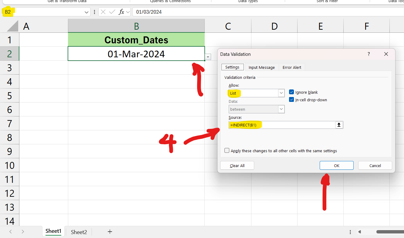The width and height of the screenshot is (404, 238).
Task: Click the collapse-dialog arrow next to Source field
Action: pyautogui.click(x=339, y=125)
